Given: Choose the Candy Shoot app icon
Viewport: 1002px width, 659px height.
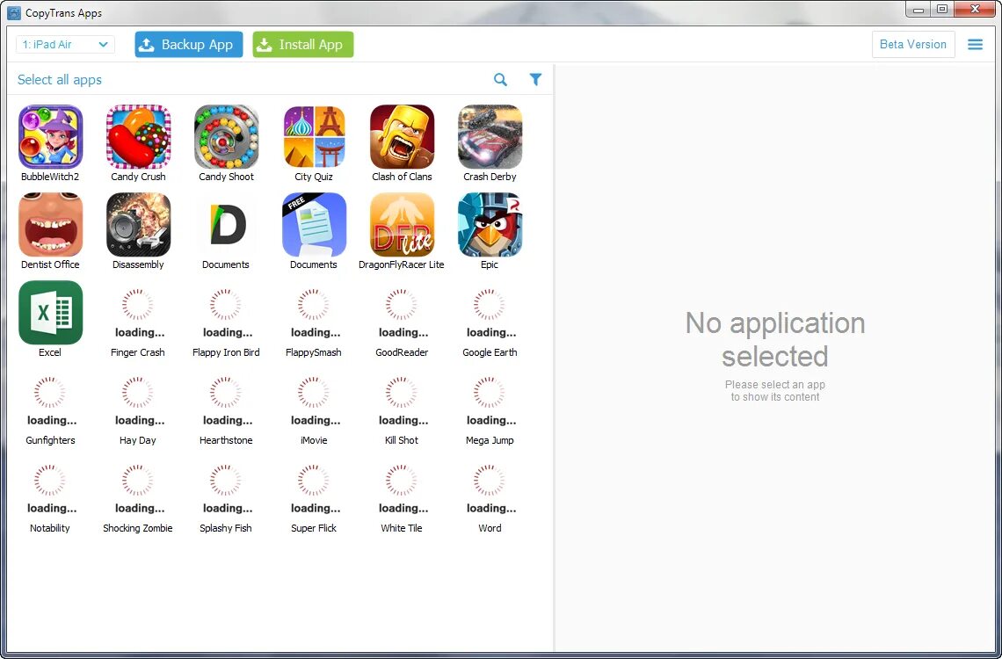Looking at the screenshot, I should coord(226,137).
